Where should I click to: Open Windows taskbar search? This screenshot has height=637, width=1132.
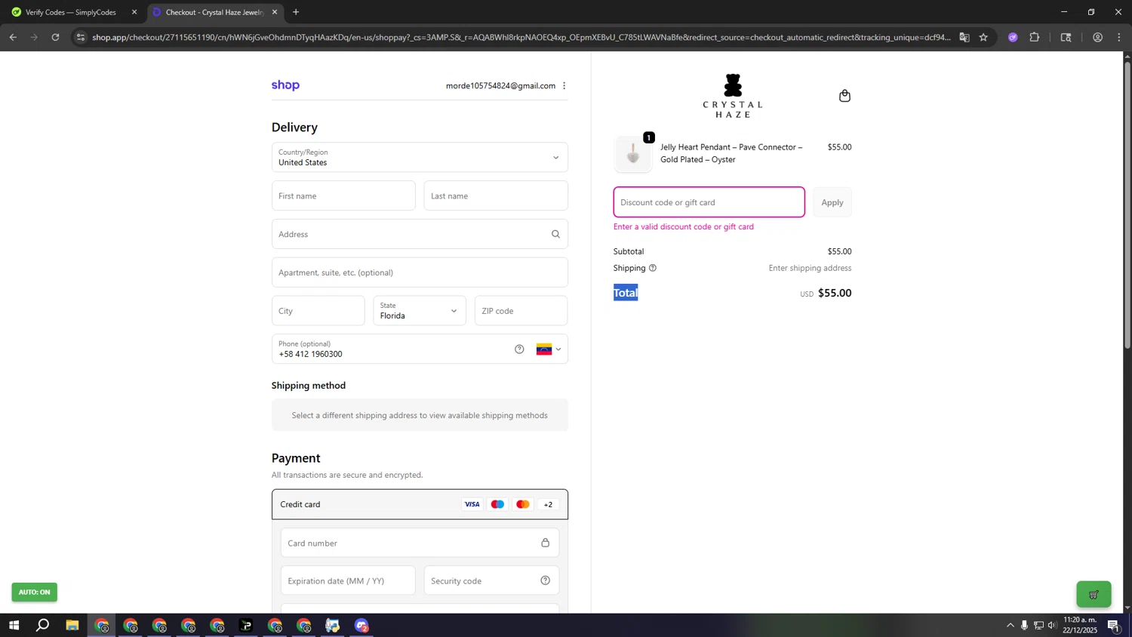click(x=43, y=625)
